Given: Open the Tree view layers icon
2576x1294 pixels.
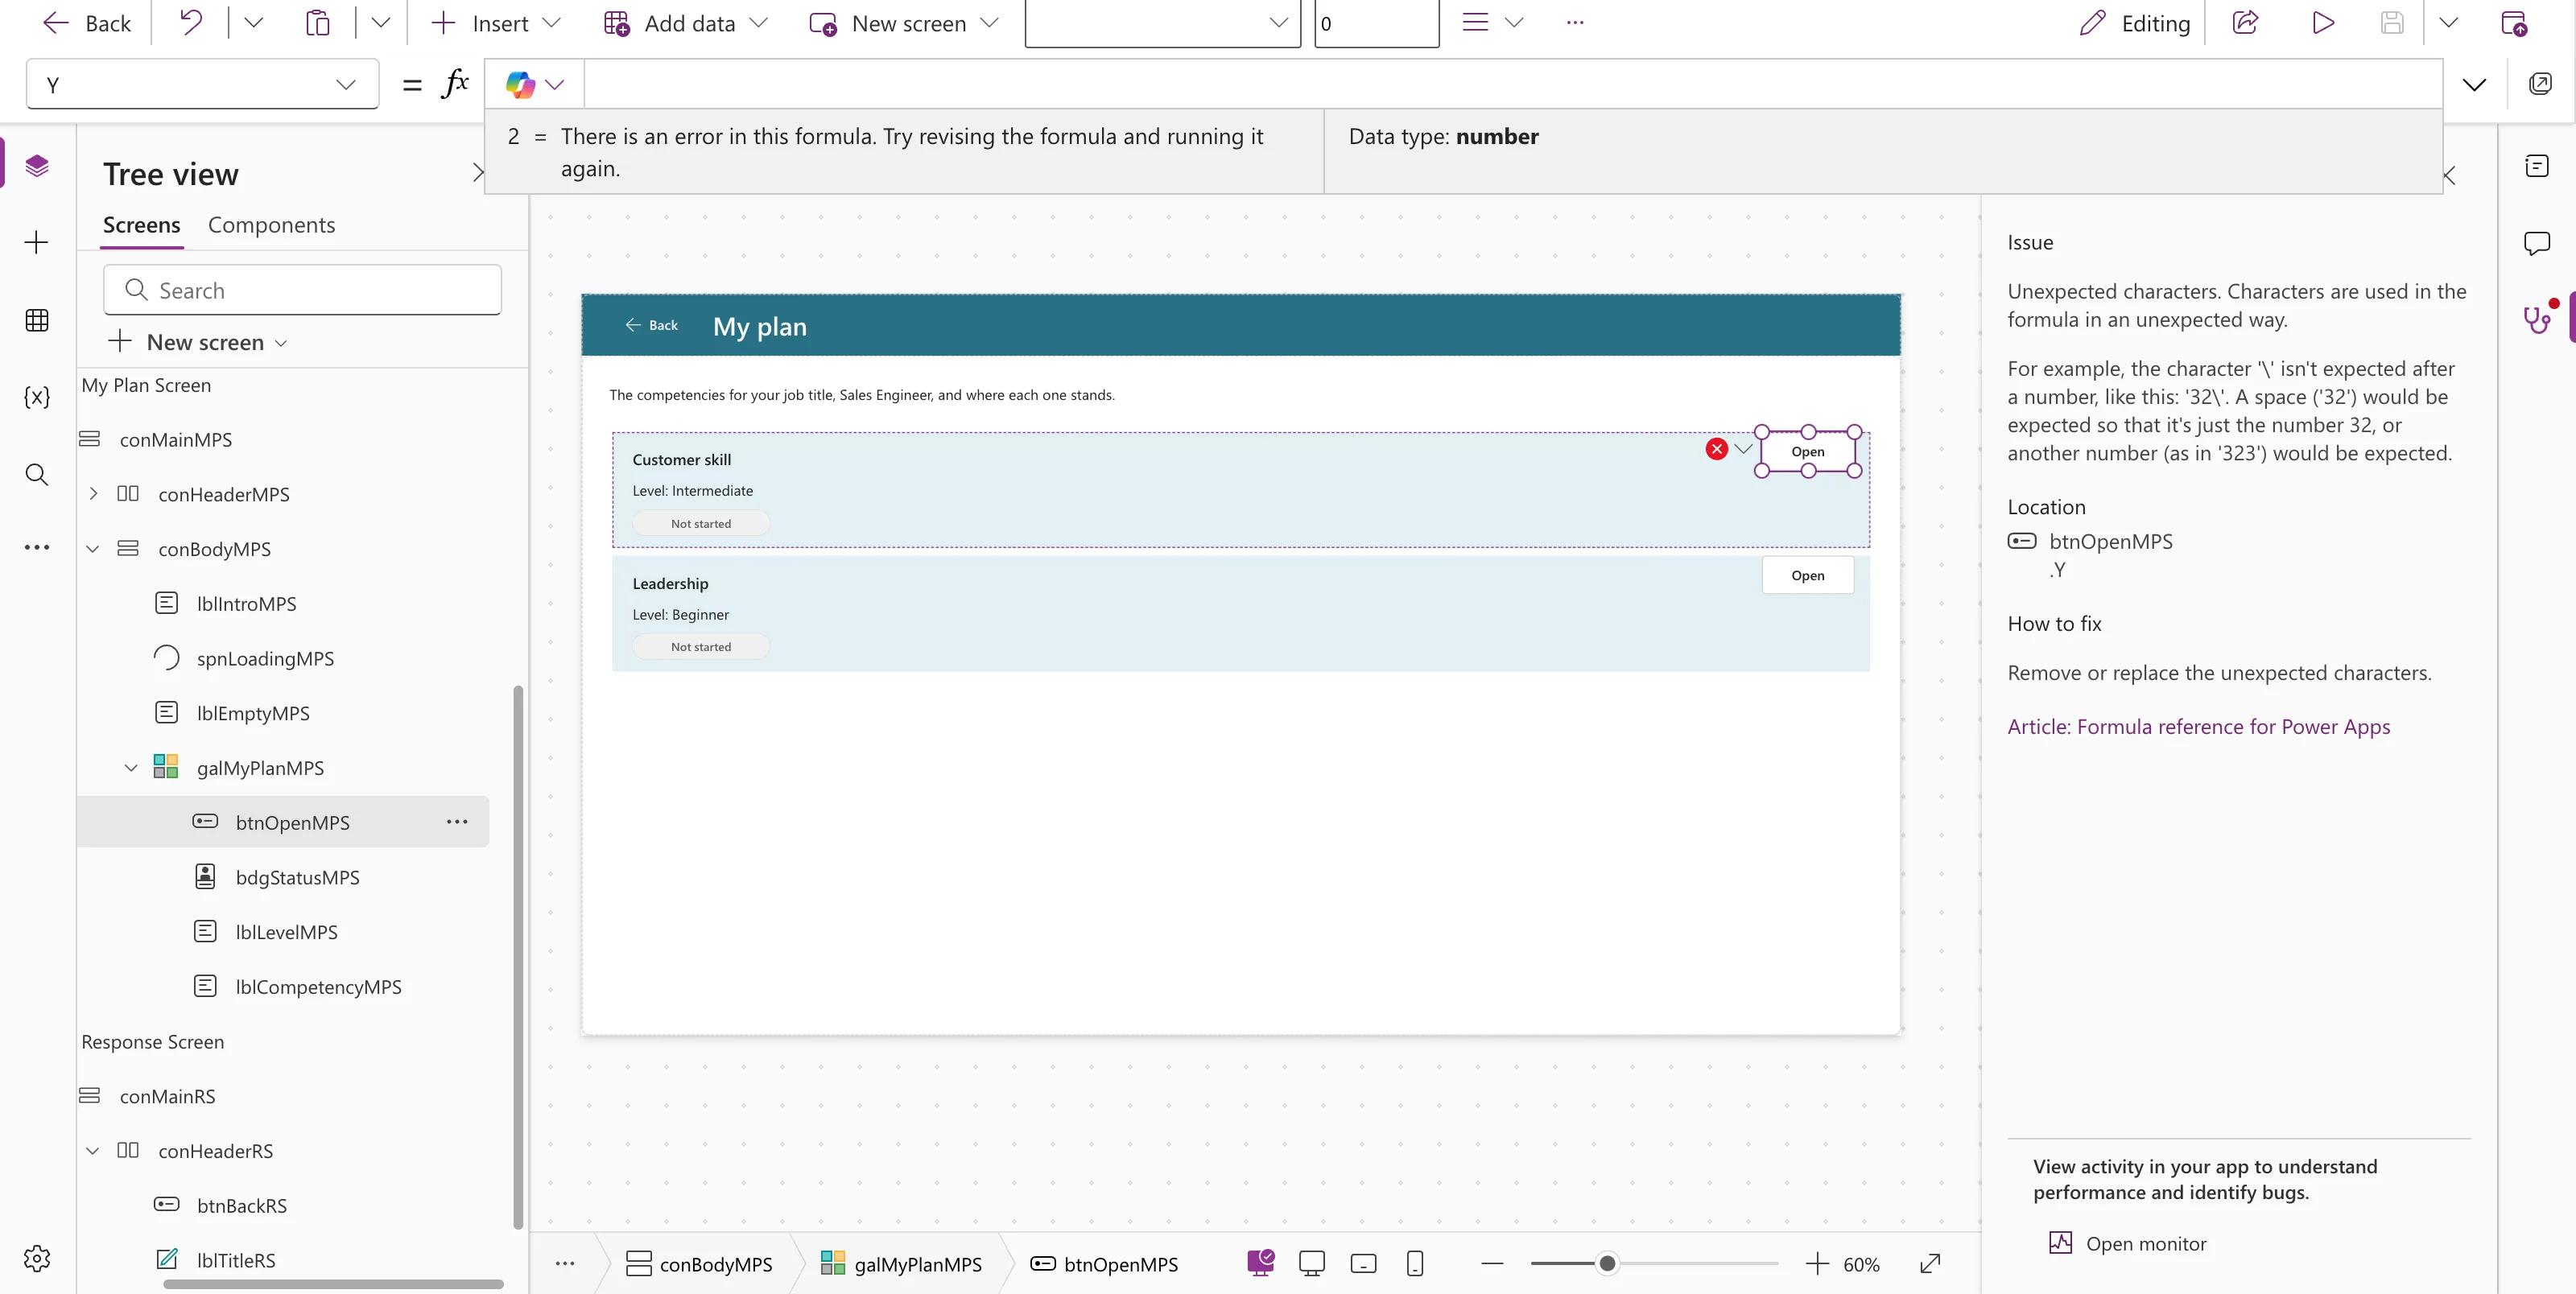Looking at the screenshot, I should 37,165.
